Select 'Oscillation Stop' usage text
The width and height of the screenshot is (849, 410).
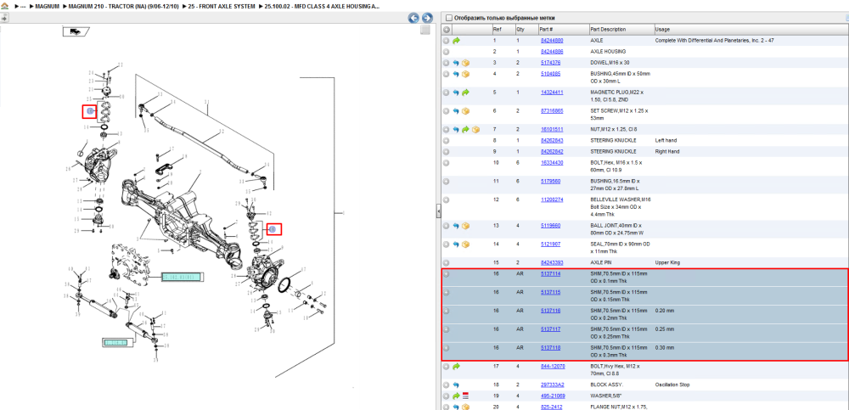coord(671,385)
